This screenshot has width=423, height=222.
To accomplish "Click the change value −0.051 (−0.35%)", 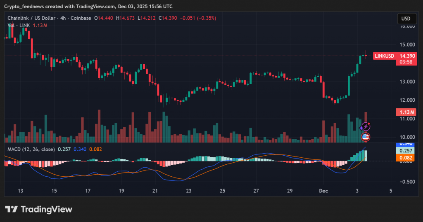I will click(198, 18).
